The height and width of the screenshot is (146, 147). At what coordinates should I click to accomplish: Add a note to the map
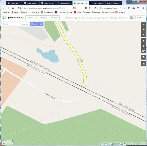[x=144, y=57]
